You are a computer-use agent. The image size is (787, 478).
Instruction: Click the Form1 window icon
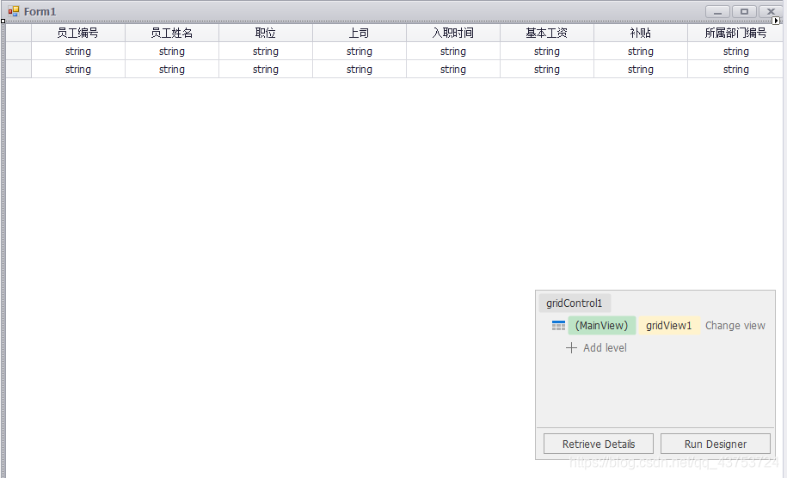14,11
